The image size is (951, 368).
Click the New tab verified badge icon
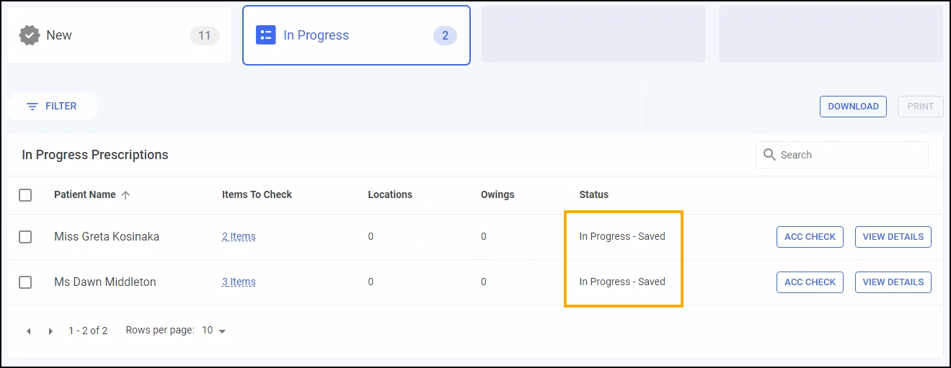tap(30, 35)
